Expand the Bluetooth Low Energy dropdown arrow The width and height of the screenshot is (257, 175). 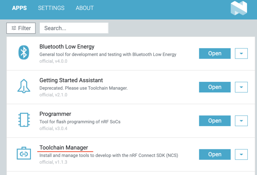coord(241,53)
